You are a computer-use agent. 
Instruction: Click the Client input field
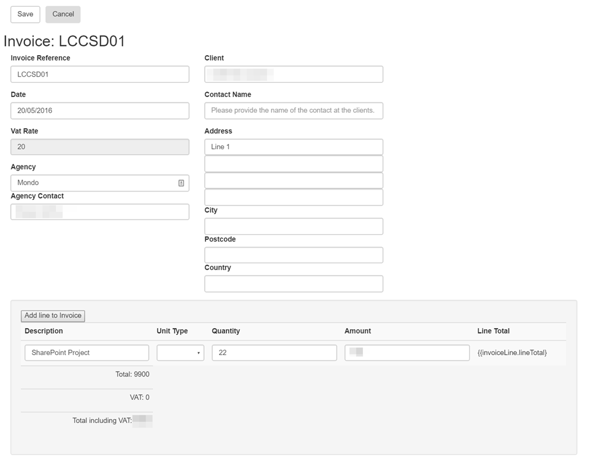click(x=293, y=74)
